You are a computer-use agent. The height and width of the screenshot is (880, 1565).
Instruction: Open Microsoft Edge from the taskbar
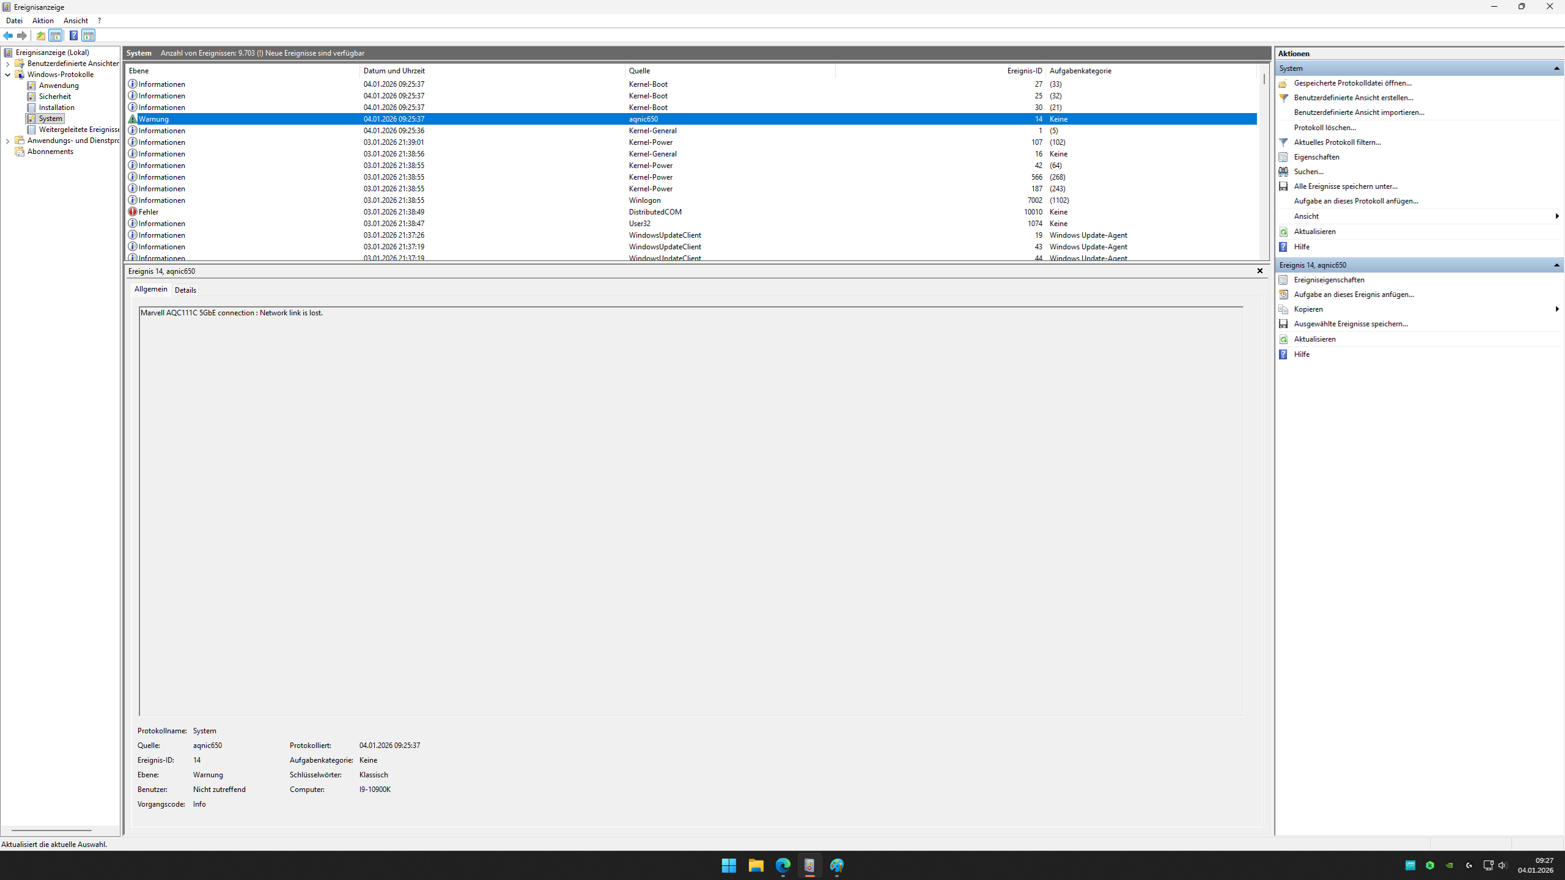coord(783,865)
